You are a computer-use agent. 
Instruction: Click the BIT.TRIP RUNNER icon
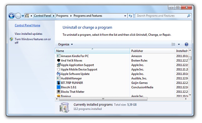[59, 83]
